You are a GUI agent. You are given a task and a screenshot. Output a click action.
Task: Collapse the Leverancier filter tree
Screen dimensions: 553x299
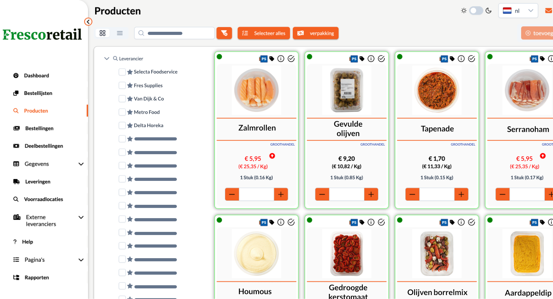pos(107,59)
